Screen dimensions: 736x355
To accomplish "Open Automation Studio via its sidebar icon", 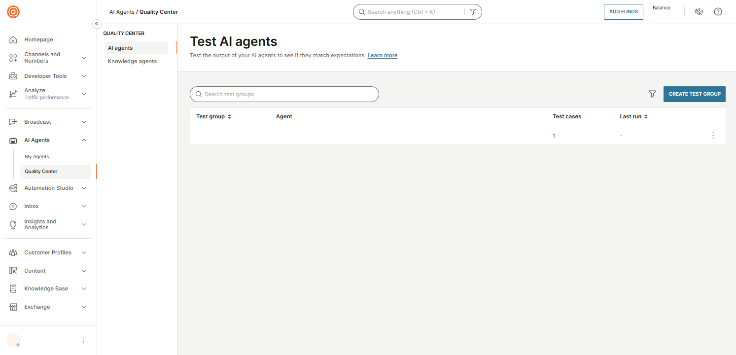I will 13,188.
